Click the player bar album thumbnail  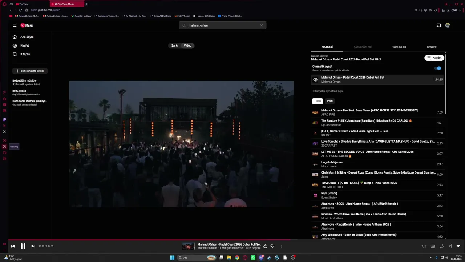188,246
